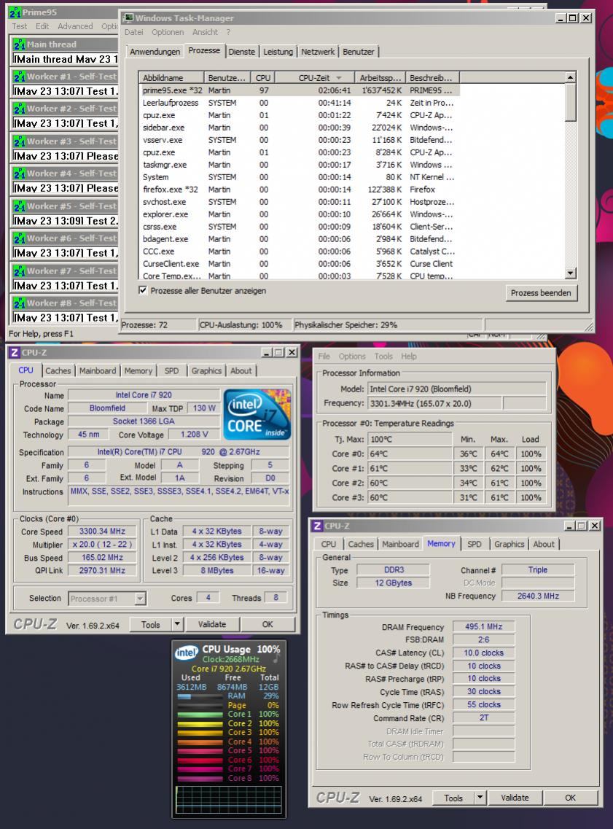Click the Worker #1 window icon
The width and height of the screenshot is (613, 829).
coord(19,77)
